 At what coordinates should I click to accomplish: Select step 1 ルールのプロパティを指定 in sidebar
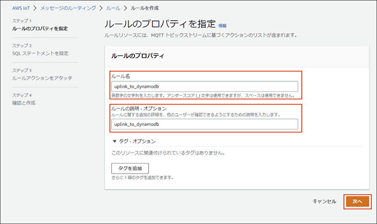40,29
